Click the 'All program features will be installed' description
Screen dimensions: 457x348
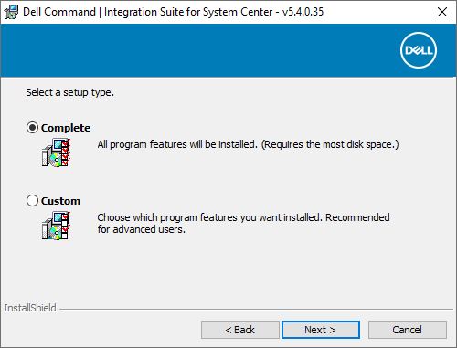pyautogui.click(x=248, y=144)
